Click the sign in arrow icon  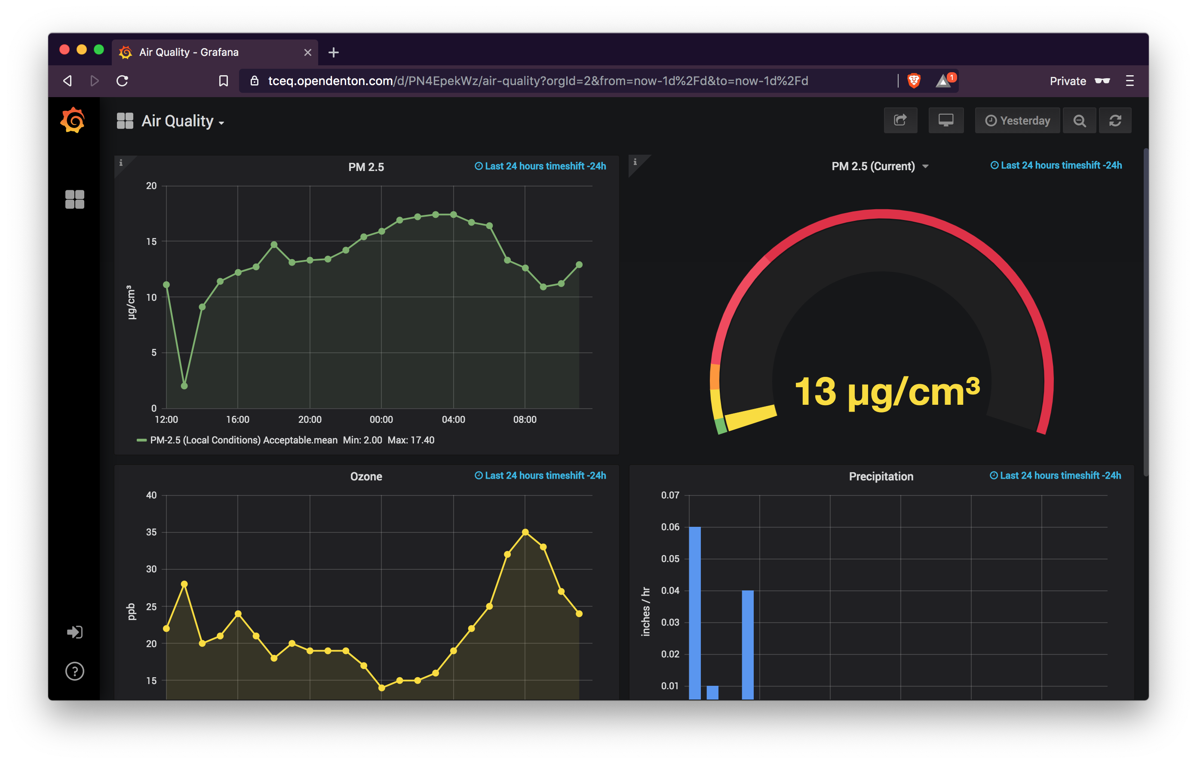[74, 632]
